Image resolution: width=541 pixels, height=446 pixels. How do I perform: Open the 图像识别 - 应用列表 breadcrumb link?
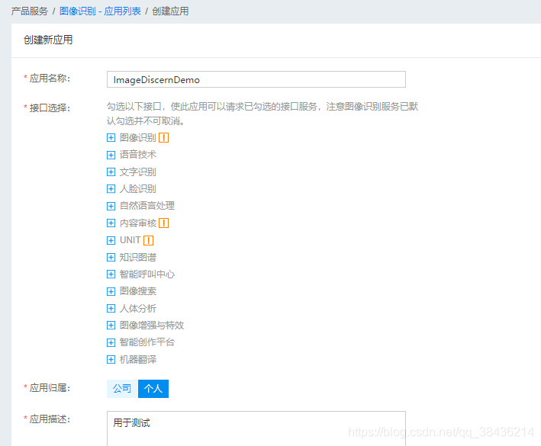(100, 11)
